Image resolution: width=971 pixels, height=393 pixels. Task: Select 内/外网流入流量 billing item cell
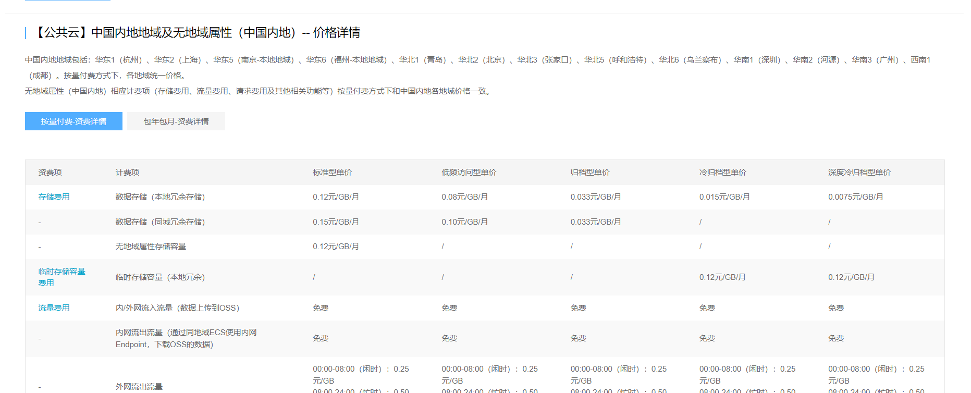(x=177, y=308)
